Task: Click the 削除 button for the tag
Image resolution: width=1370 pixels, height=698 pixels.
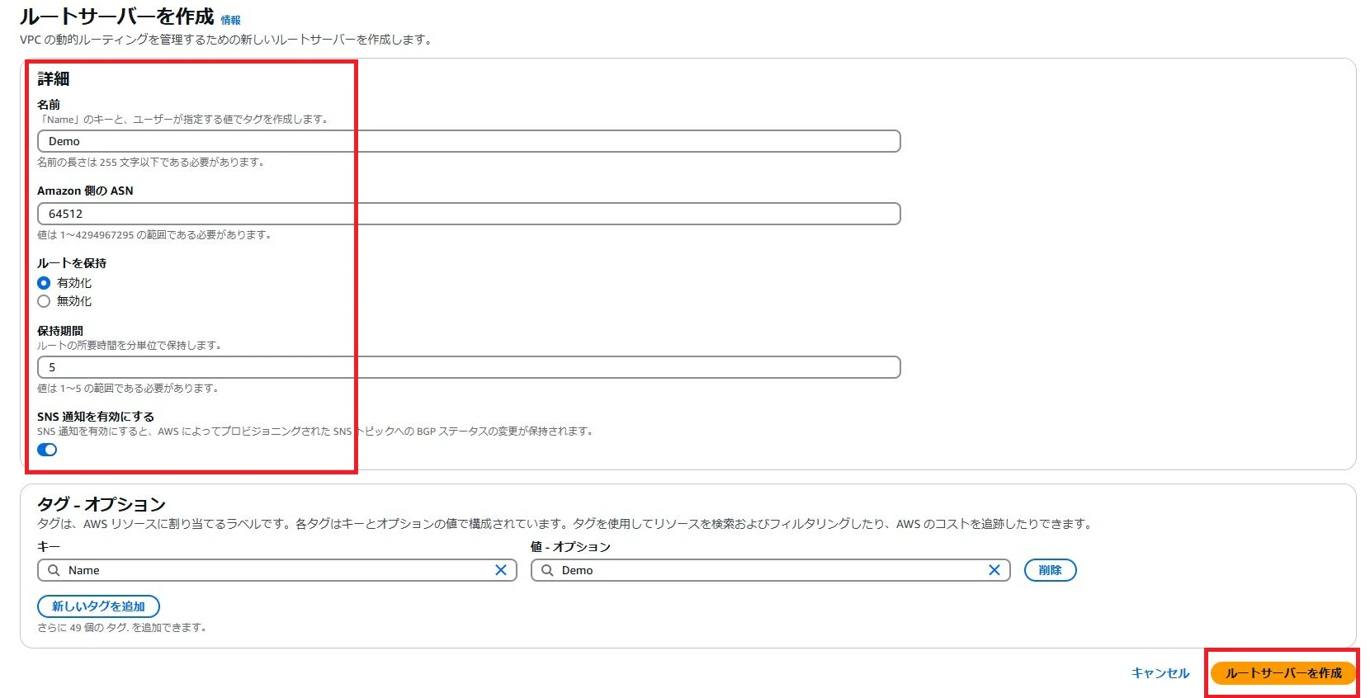Action: [x=1050, y=570]
